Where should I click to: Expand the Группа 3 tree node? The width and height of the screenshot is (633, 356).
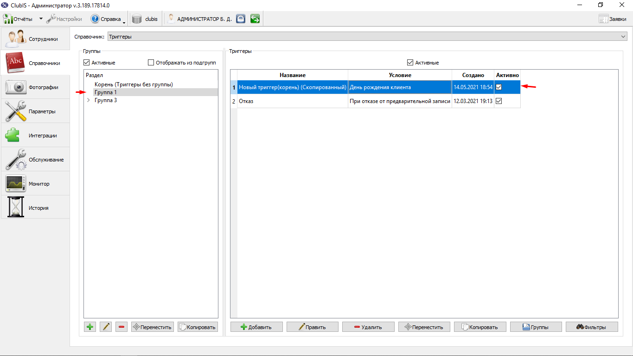pos(88,100)
